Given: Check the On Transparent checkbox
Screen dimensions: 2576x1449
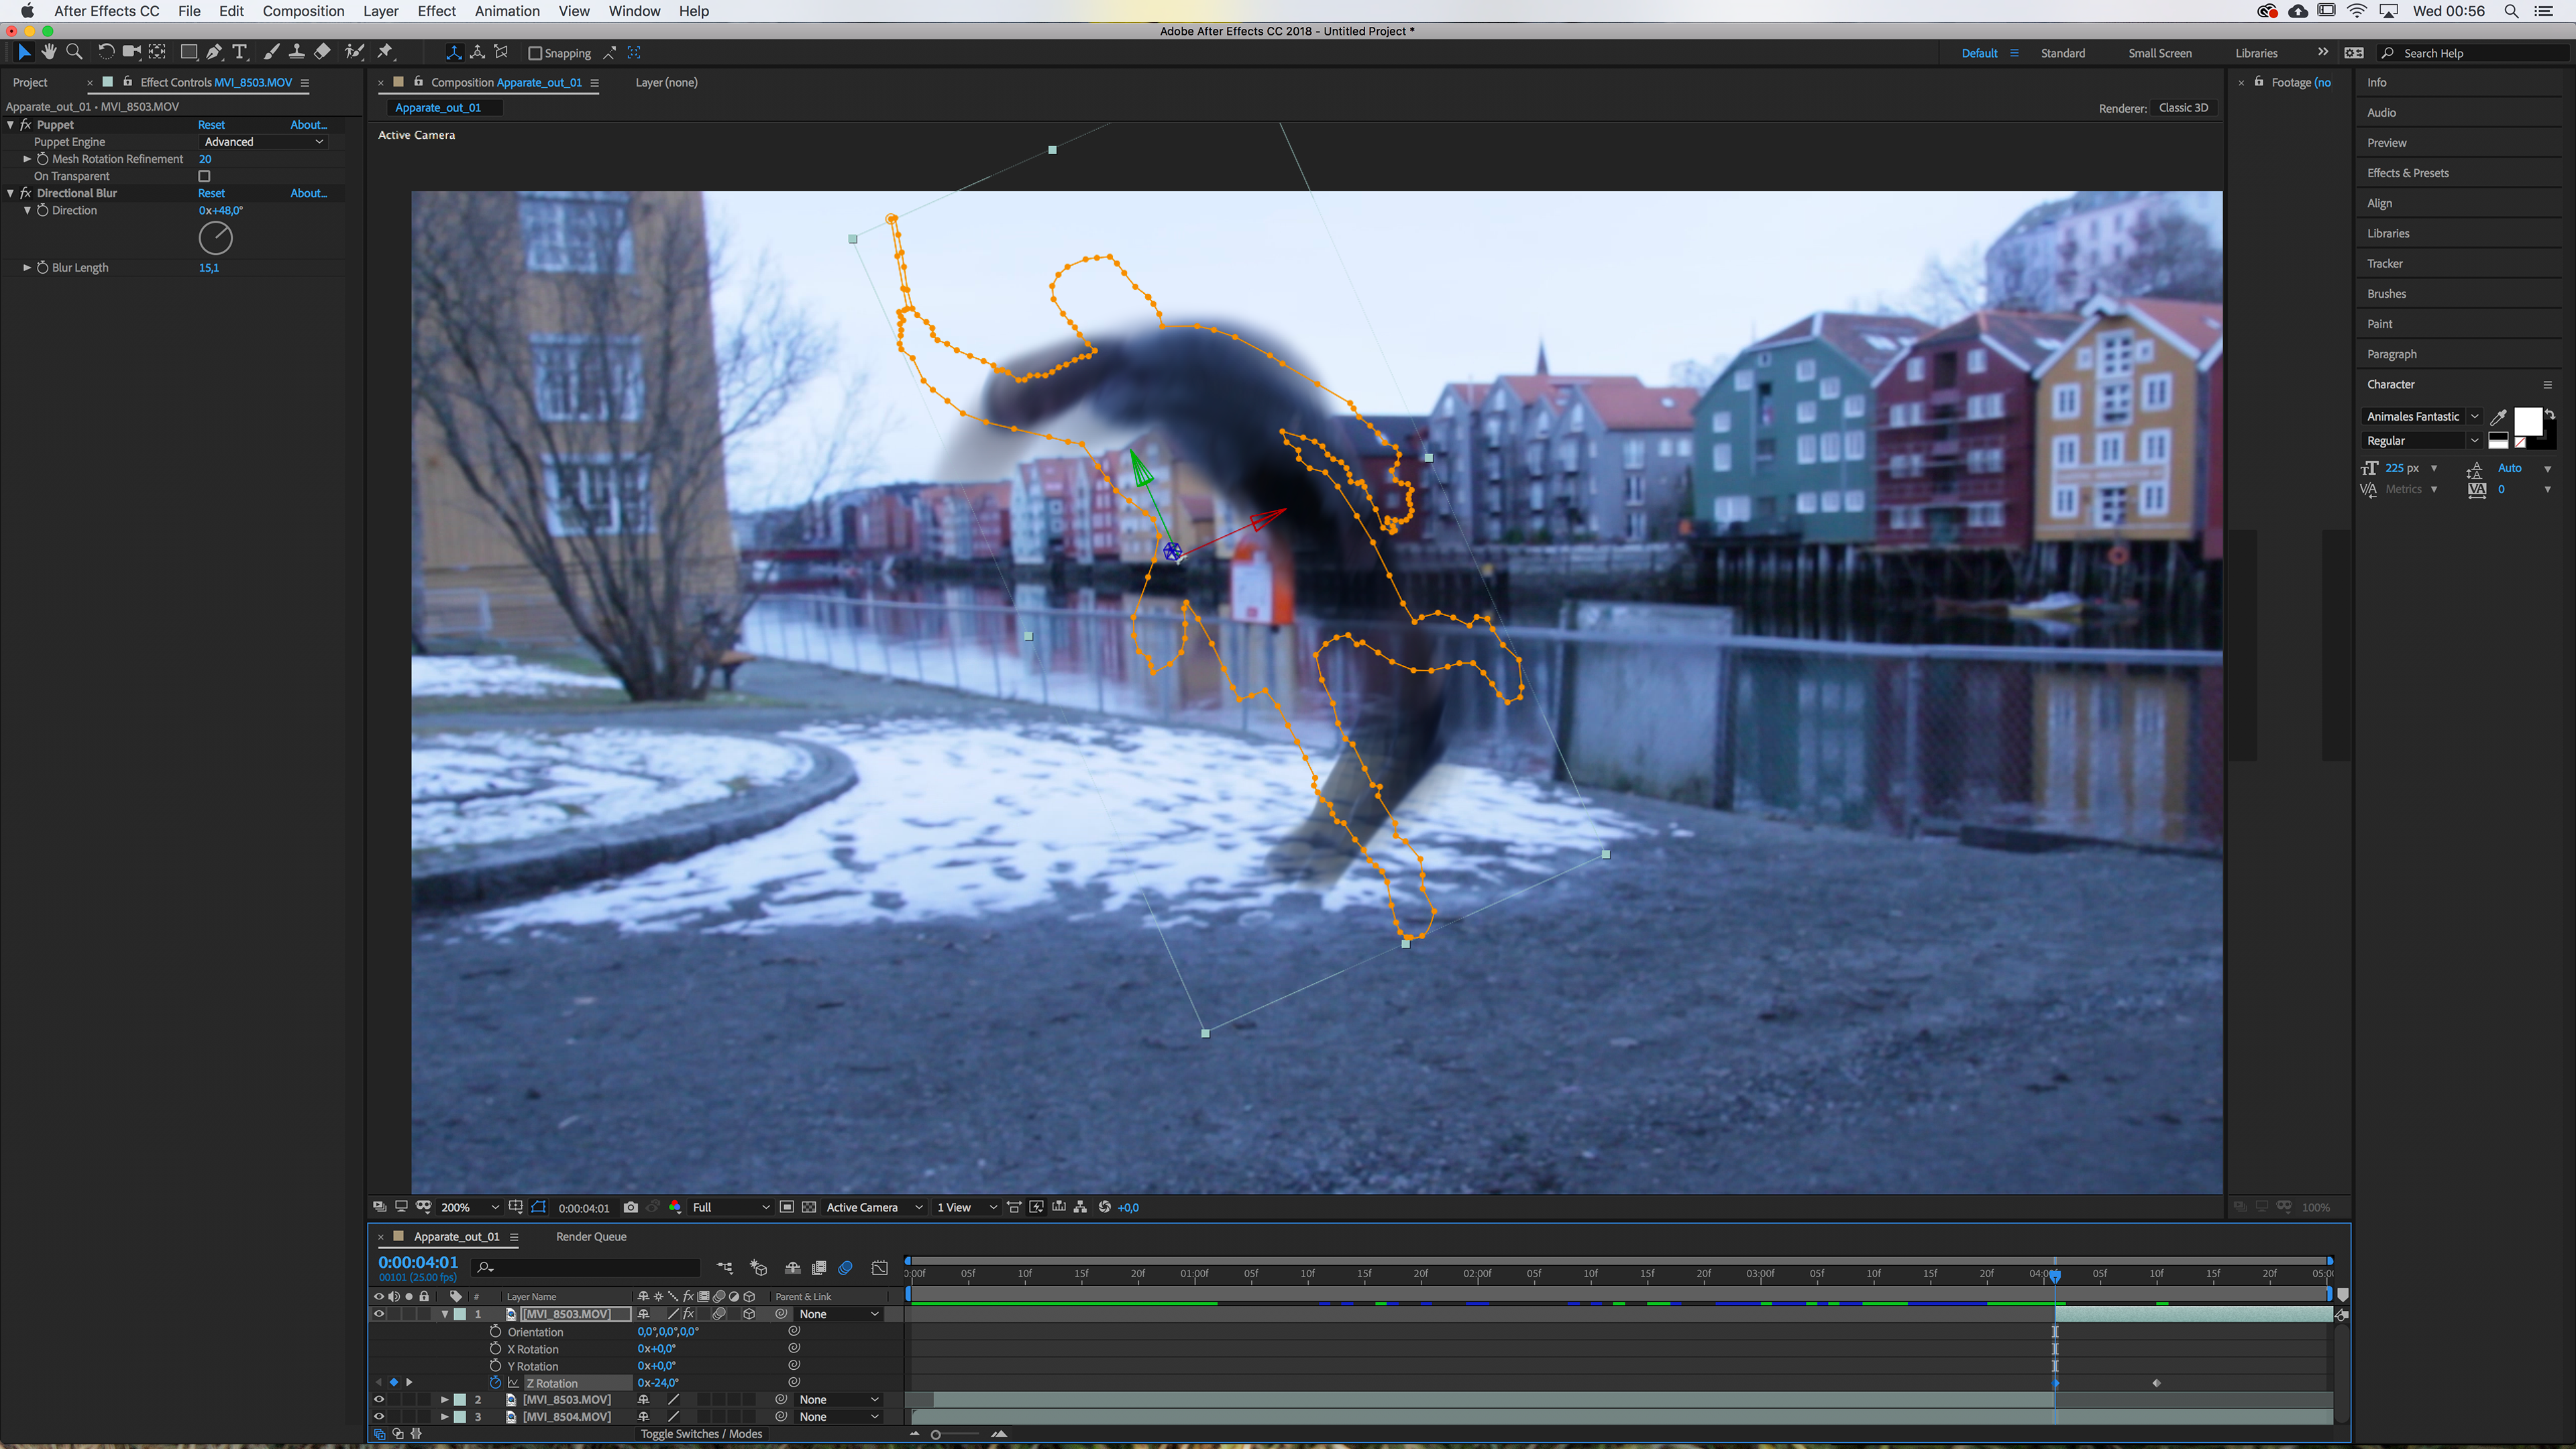Looking at the screenshot, I should (x=204, y=176).
